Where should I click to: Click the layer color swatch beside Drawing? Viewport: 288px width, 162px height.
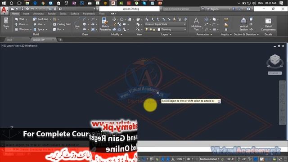pyautogui.click(x=159, y=29)
